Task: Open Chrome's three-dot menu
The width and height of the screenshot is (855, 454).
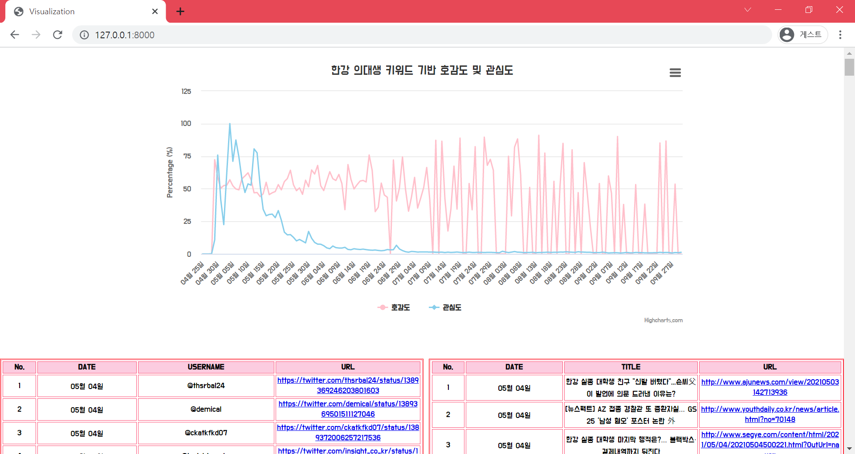Action: pyautogui.click(x=840, y=35)
